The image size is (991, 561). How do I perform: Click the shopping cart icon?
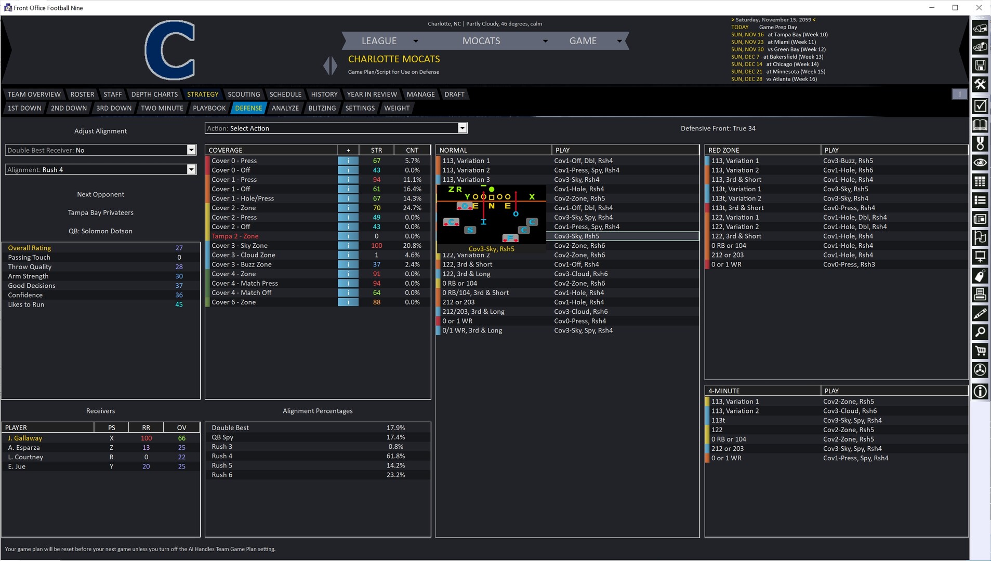click(x=980, y=351)
